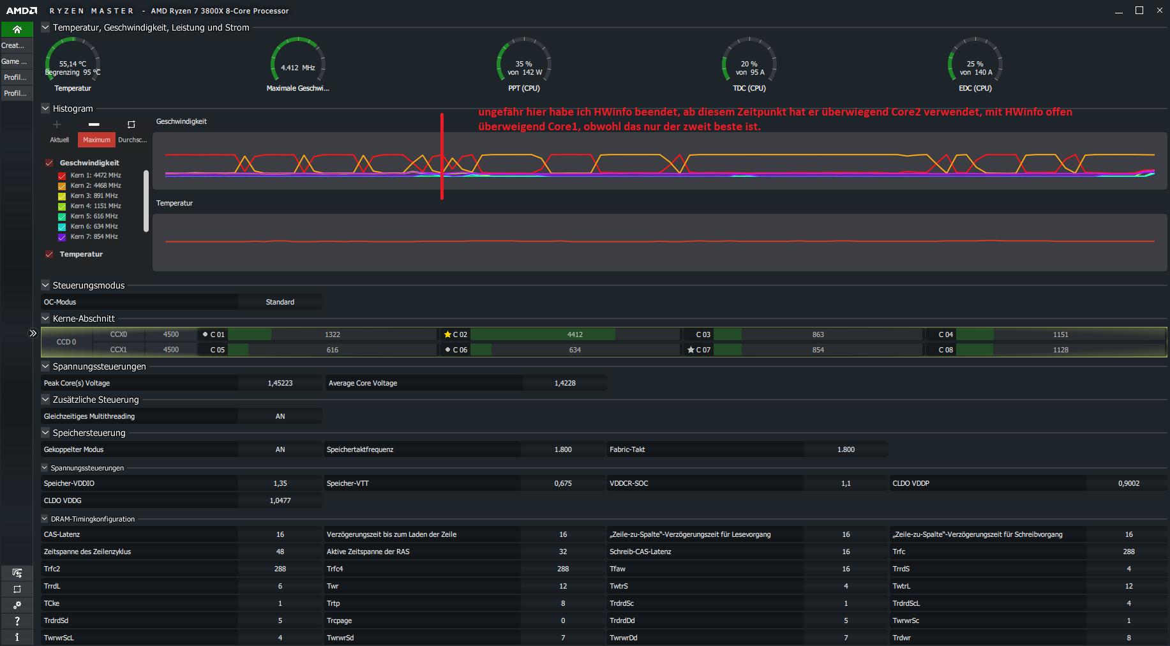Screen dimensions: 1170x646
Task: Collapse the Zusätzliche Steuerung section
Action: click(x=45, y=400)
